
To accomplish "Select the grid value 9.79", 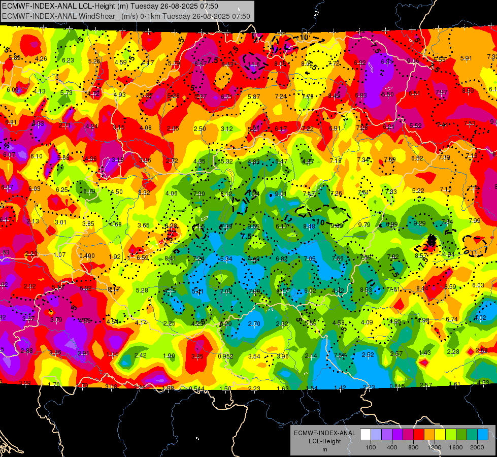I will point(364,224).
